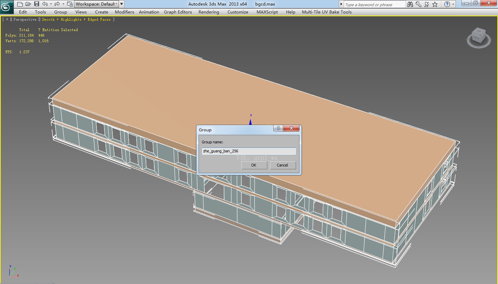Image resolution: width=498 pixels, height=284 pixels.
Task: Click the keyword search input field
Action: (x=374, y=4)
